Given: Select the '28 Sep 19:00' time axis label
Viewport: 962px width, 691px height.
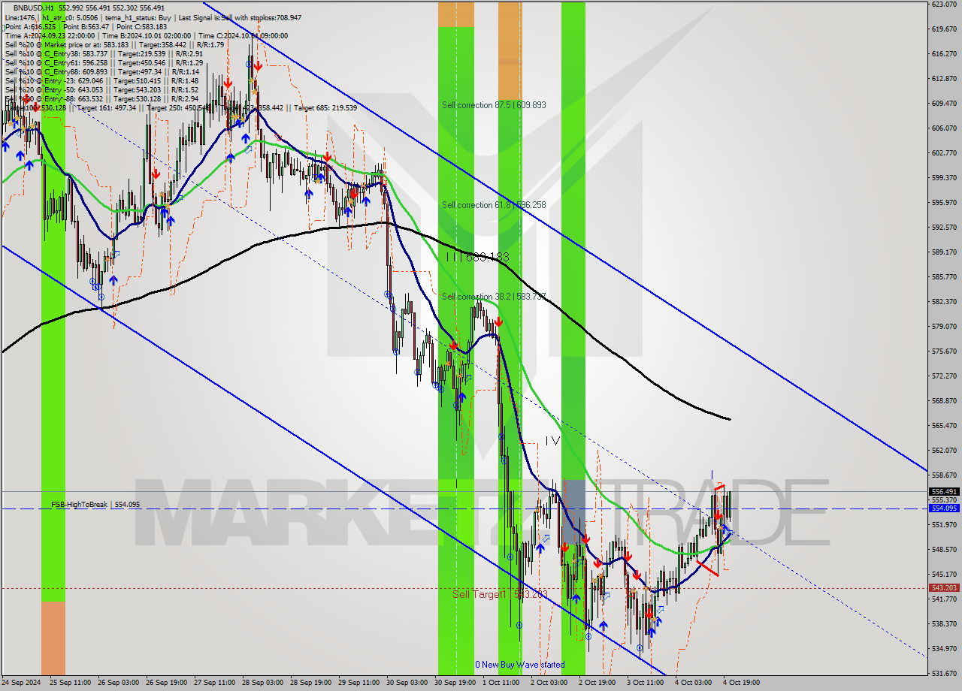Looking at the screenshot, I should pyautogui.click(x=311, y=683).
